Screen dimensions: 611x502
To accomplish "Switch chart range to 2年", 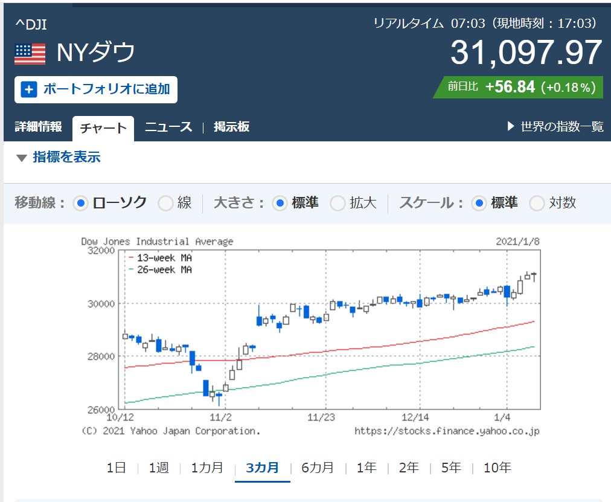I will pyautogui.click(x=409, y=468).
